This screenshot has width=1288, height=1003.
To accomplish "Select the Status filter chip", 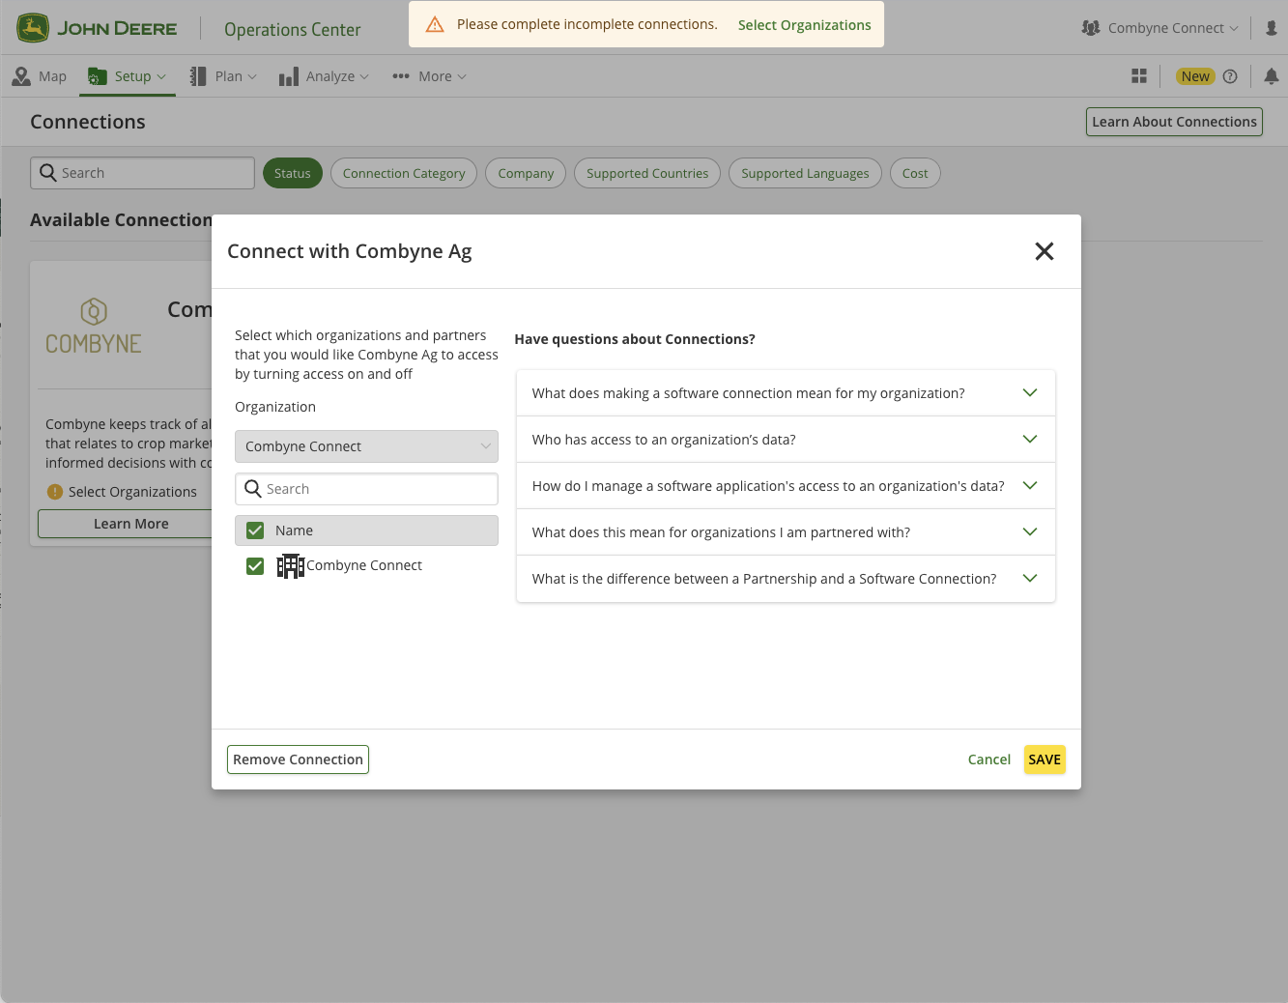I will pyautogui.click(x=293, y=173).
